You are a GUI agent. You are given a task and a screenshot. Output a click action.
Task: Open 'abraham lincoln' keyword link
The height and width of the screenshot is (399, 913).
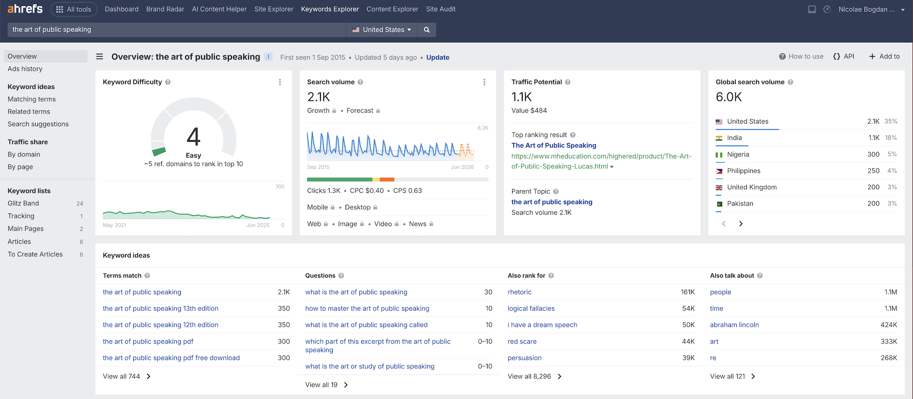735,325
